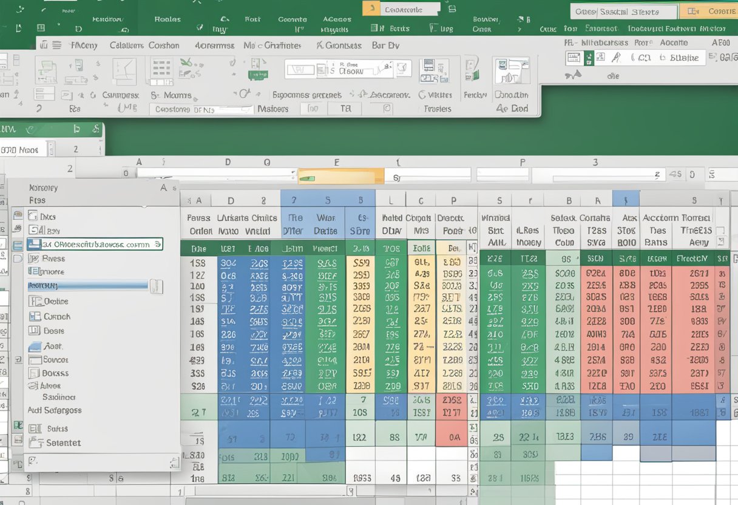The height and width of the screenshot is (505, 738).
Task: Switch to the Acecos ribbon tab
Action: point(336,18)
